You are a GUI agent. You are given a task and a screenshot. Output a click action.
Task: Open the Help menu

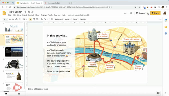click(x=64, y=15)
